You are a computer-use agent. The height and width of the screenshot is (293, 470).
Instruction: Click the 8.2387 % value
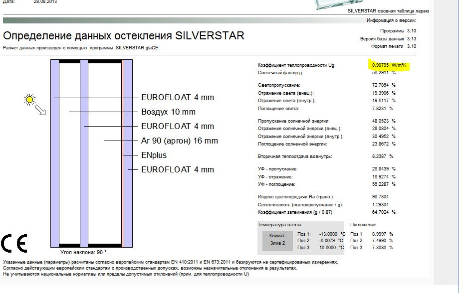[x=383, y=156]
